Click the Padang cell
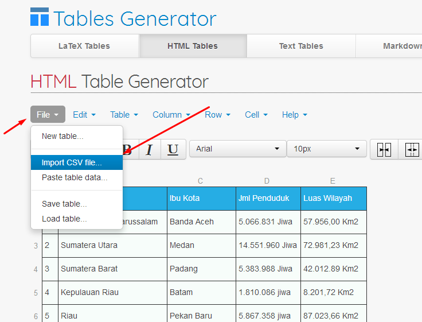This screenshot has height=322, width=422. [x=201, y=269]
